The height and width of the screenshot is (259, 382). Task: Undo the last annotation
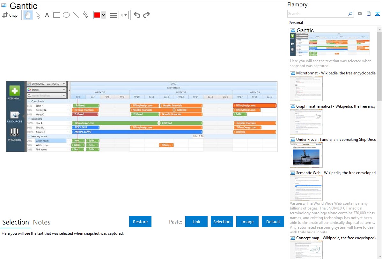(137, 15)
